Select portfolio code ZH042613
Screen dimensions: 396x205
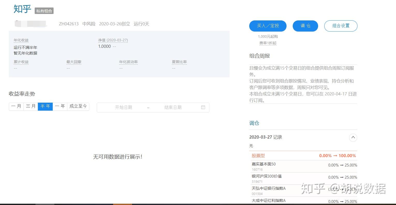69,24
